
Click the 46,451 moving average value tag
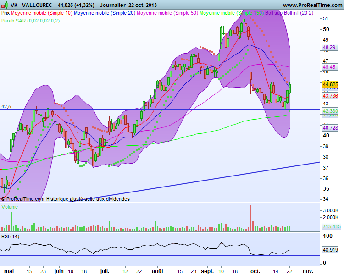(330, 67)
